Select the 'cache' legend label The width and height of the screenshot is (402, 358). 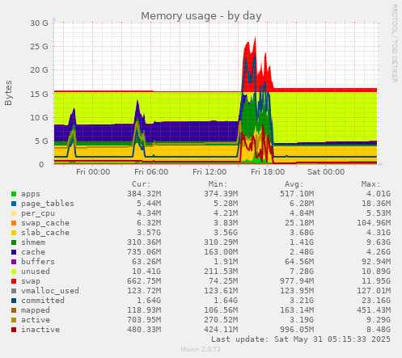(33, 252)
